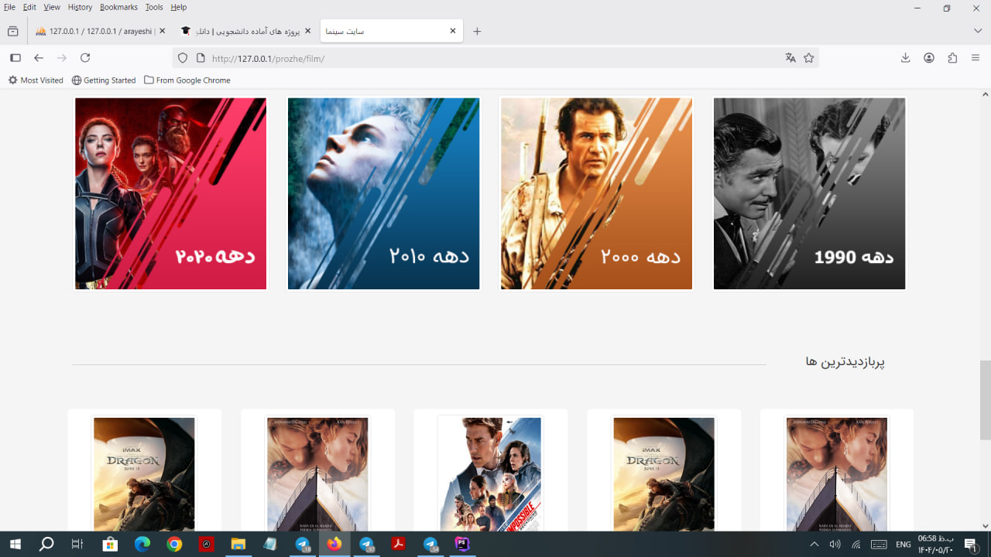Screen dimensions: 991x557
Task: Open the Edit menu
Action: coord(29,7)
